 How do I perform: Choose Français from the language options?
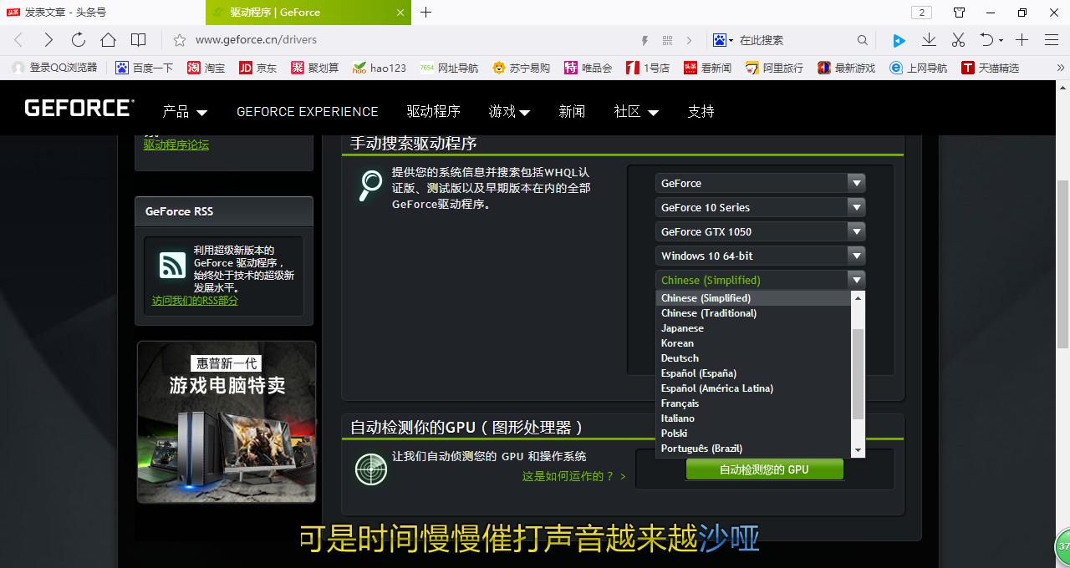680,403
